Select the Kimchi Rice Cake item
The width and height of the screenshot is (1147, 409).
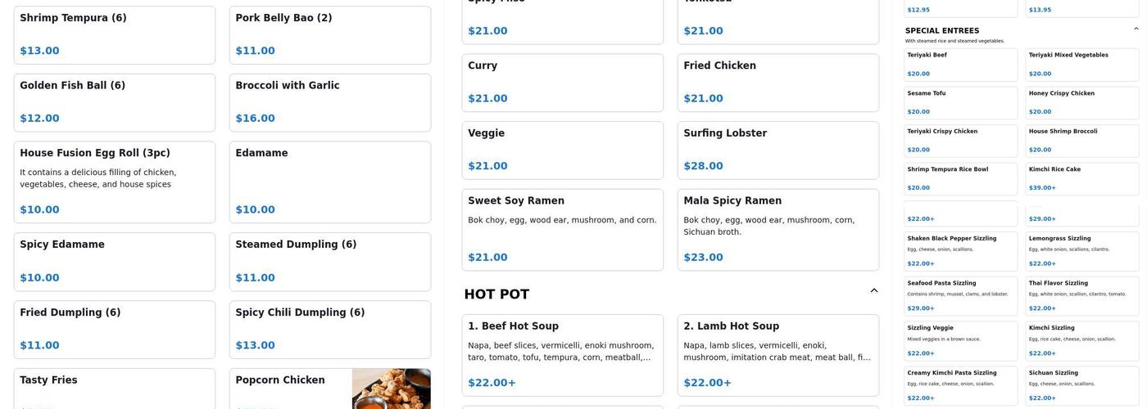point(1081,178)
